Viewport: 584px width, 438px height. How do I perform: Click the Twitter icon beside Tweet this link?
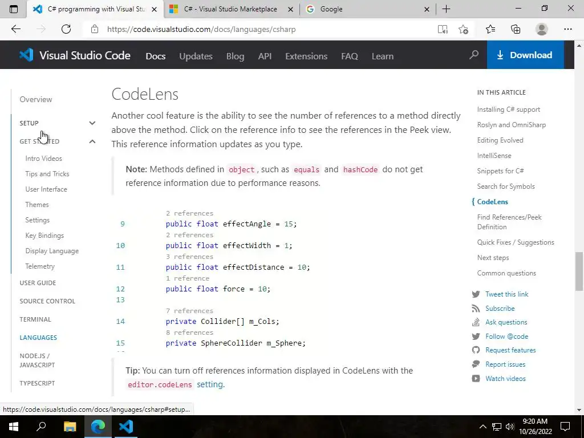[x=476, y=294]
